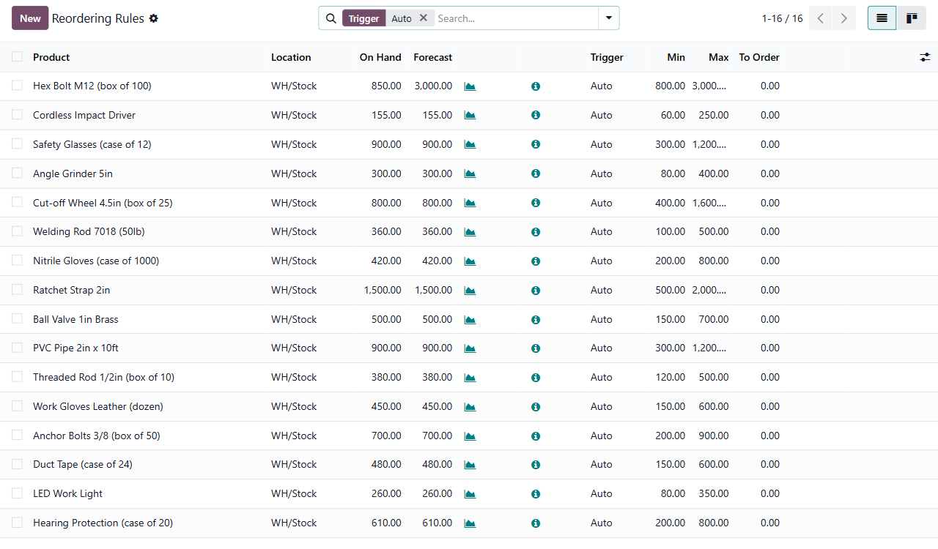
Task: Sort by On Hand column header
Action: tap(380, 57)
